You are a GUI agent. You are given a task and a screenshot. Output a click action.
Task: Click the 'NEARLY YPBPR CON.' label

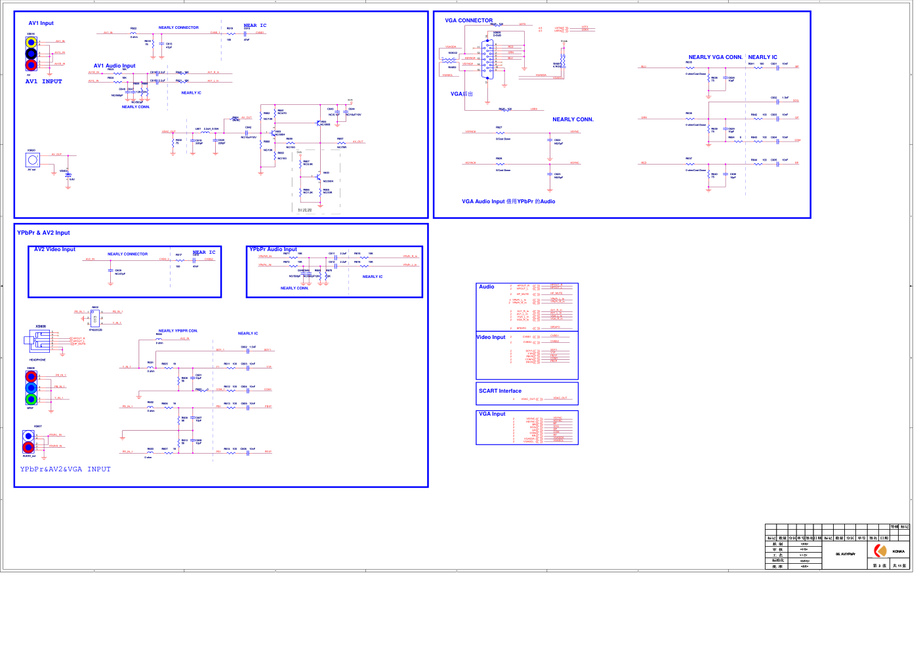point(178,331)
